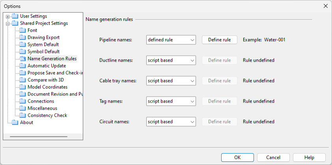The height and width of the screenshot is (165, 332).
Task: Click the Drawing Export folder icon
Action: [23, 37]
